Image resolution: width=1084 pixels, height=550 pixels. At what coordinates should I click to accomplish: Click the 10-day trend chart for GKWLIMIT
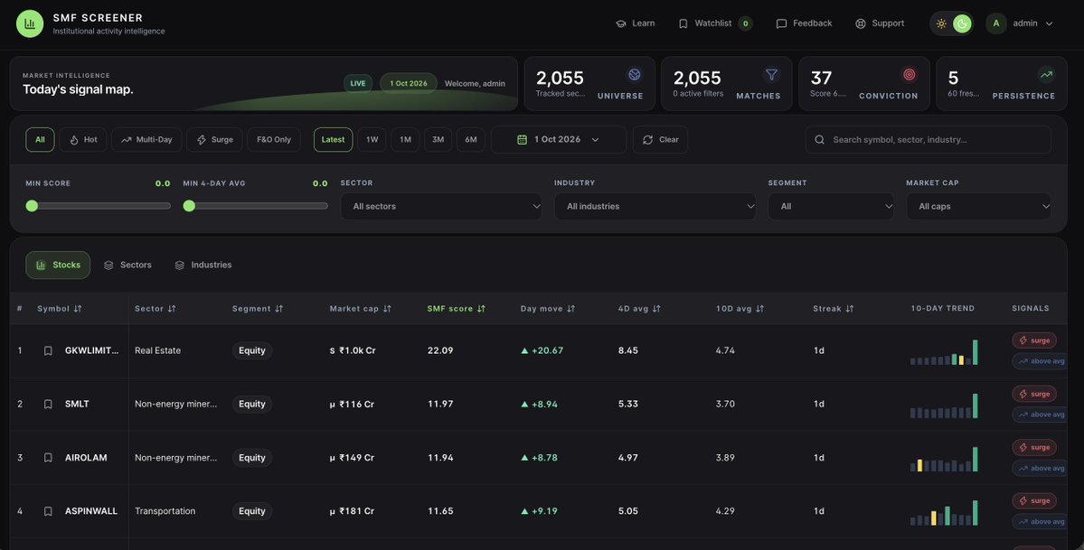(945, 352)
